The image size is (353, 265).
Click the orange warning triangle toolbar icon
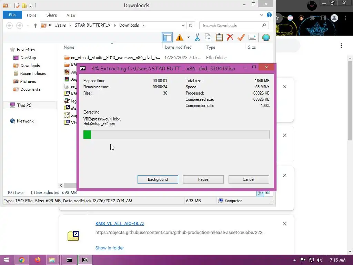point(179,37)
